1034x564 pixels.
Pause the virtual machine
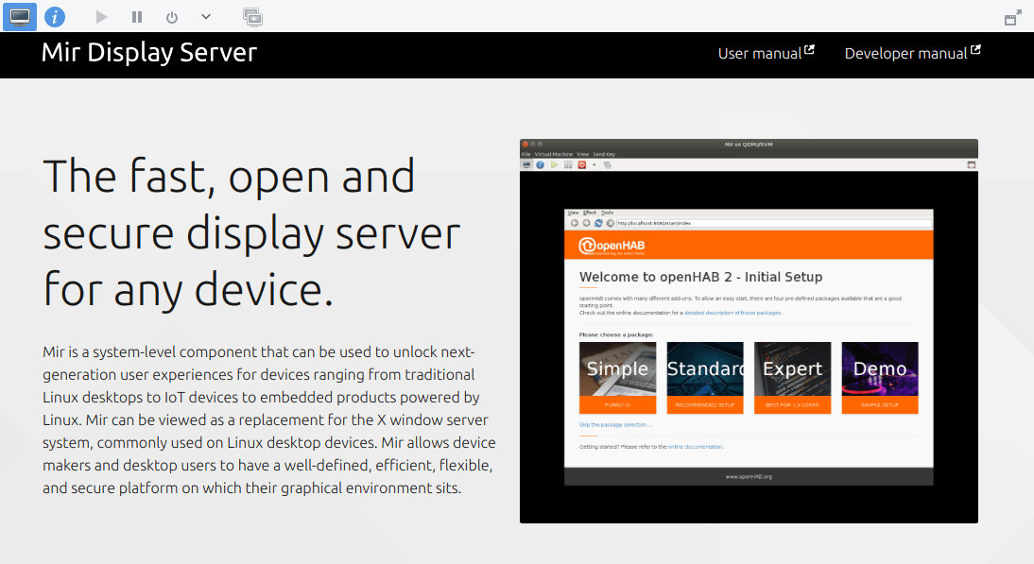click(x=136, y=17)
